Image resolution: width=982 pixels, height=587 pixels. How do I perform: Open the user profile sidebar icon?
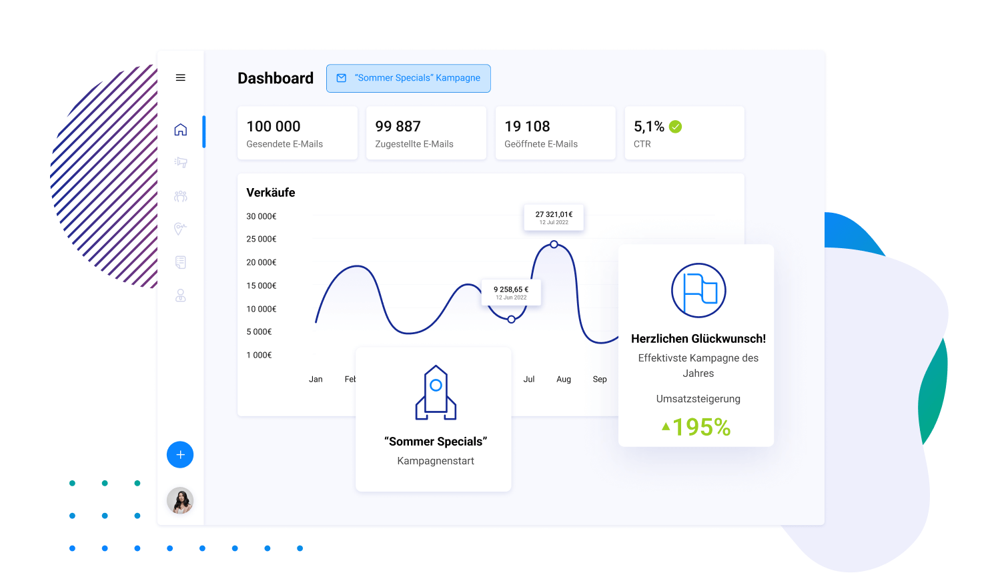tap(180, 296)
